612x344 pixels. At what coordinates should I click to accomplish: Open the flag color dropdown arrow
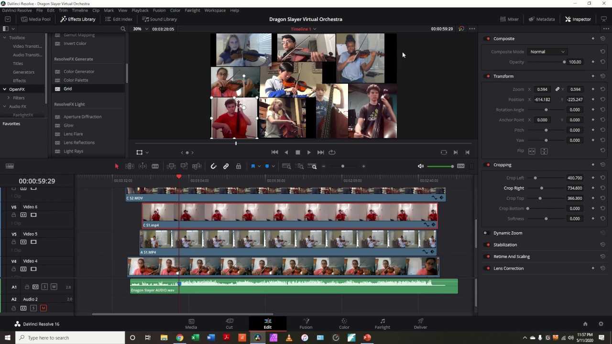[x=259, y=166]
